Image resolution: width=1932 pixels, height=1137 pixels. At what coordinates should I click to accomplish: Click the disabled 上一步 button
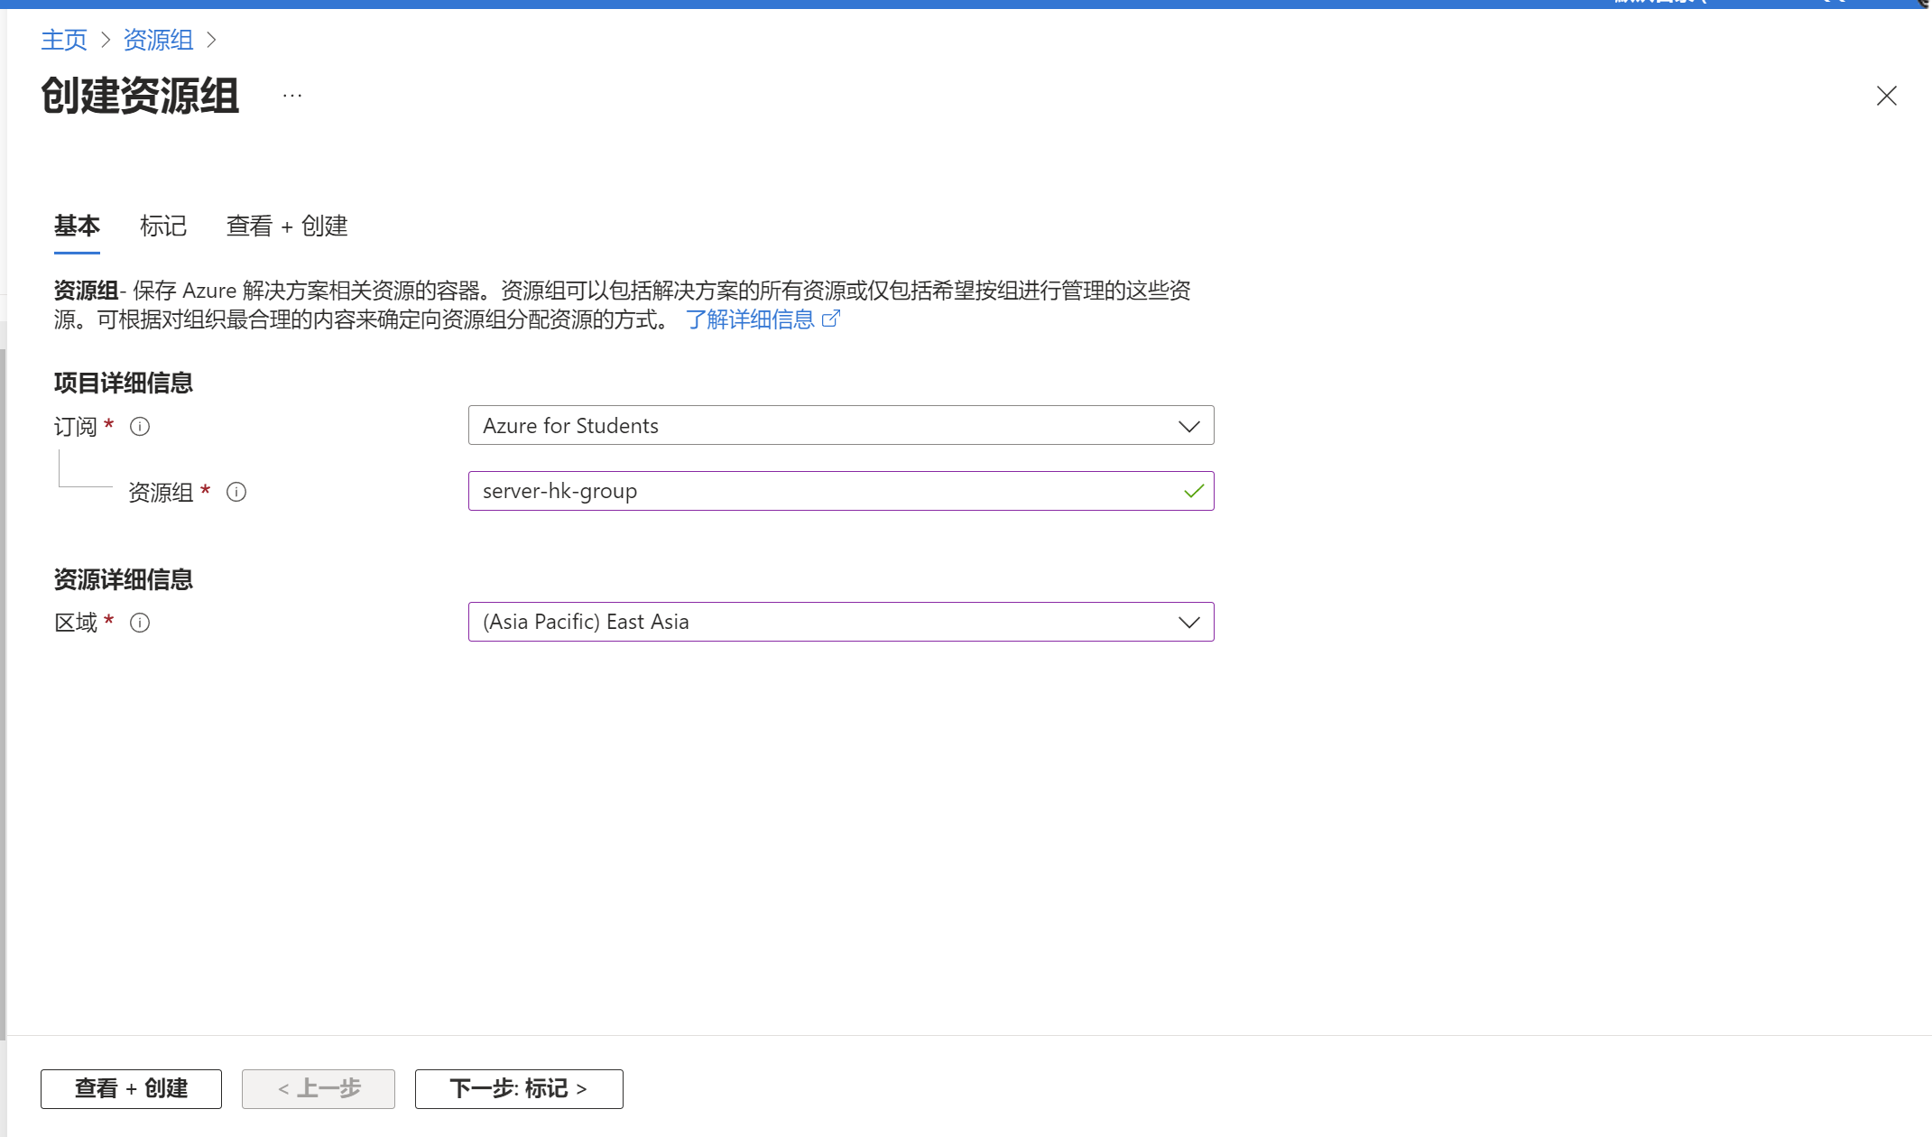click(x=319, y=1088)
